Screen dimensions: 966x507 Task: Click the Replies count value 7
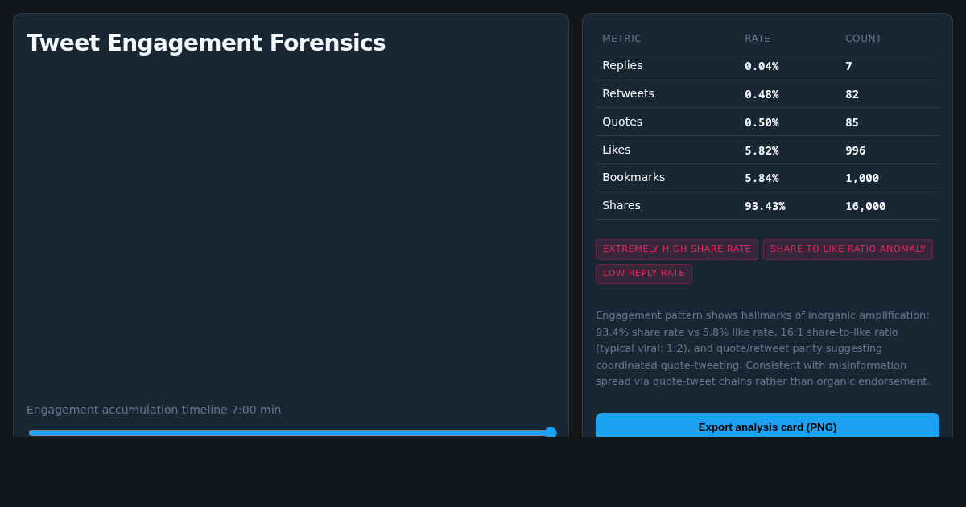[848, 66]
